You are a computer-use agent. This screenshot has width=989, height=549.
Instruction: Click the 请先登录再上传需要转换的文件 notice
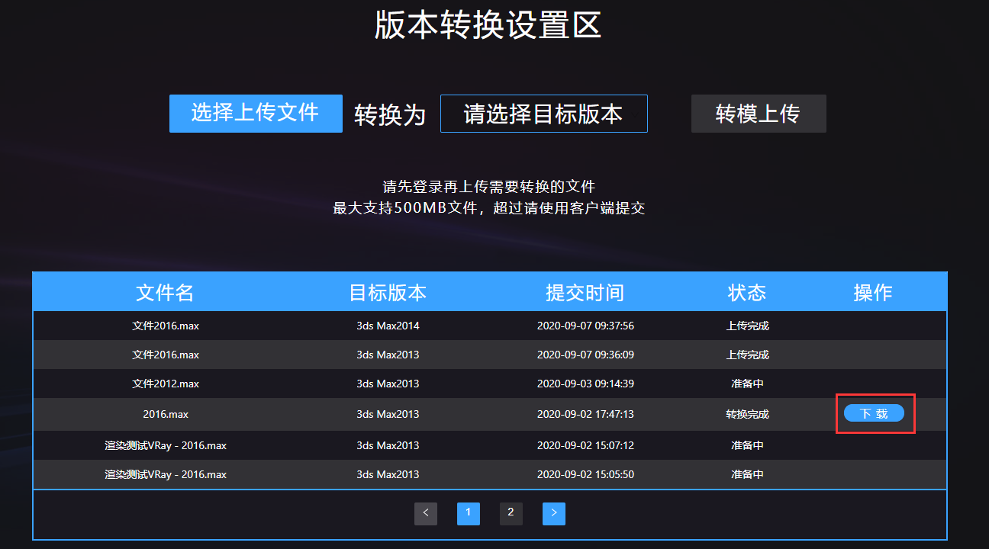[x=488, y=186]
